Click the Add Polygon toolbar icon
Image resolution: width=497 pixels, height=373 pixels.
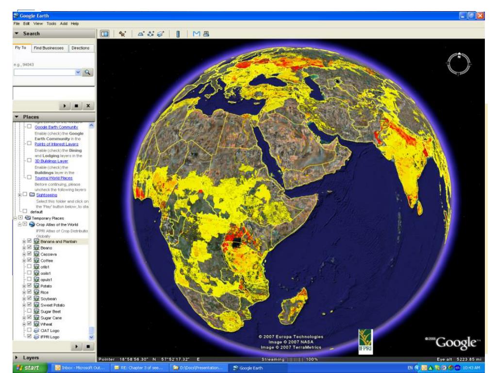coord(140,34)
